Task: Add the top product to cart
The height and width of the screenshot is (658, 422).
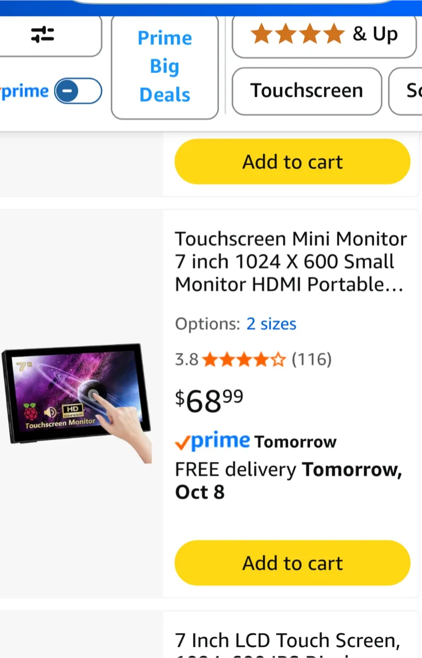Action: 292,162
